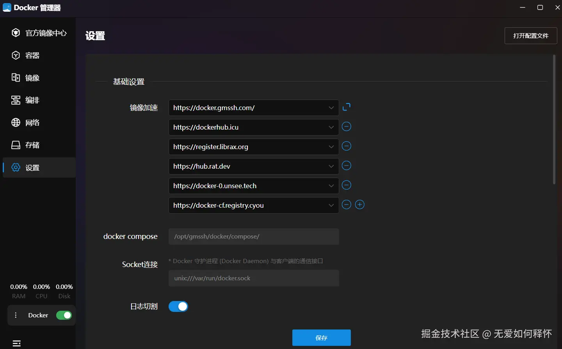Minimize the Docker 管理器 window

click(523, 7)
